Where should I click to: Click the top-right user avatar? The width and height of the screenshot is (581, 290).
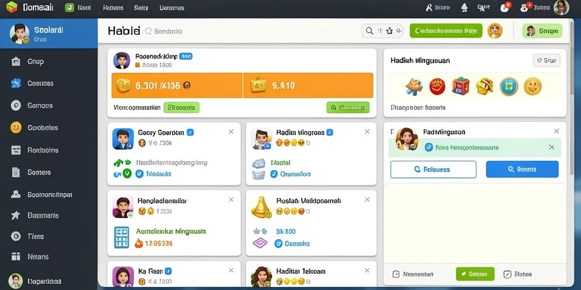point(561,7)
